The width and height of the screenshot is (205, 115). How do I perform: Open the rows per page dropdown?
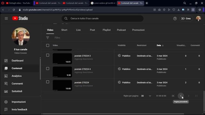tap(146, 96)
